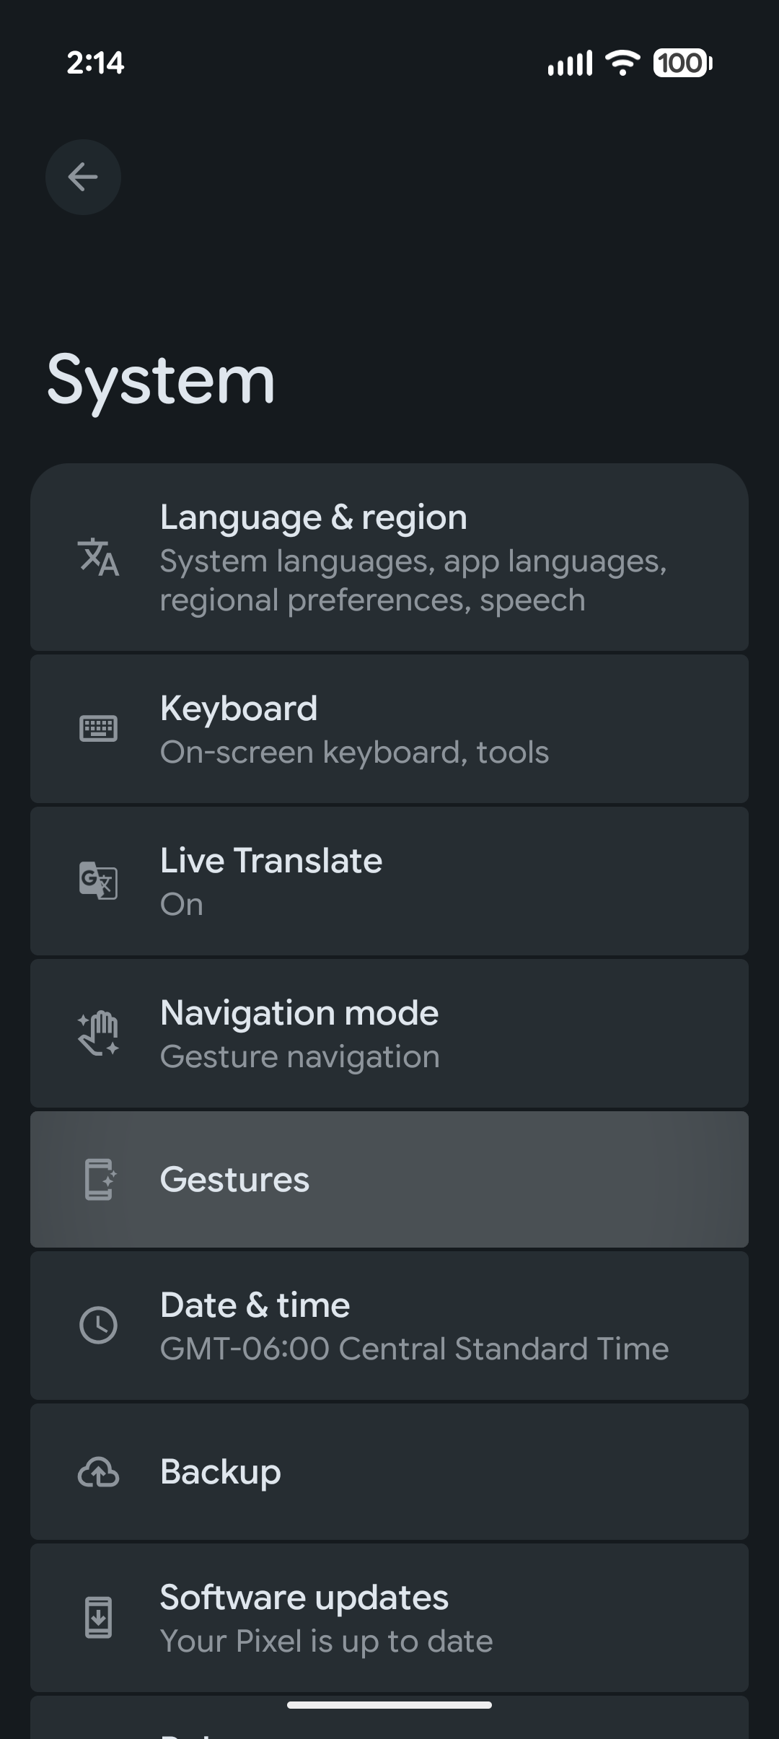Open Backup settings
The height and width of the screenshot is (1739, 779).
389,1471
